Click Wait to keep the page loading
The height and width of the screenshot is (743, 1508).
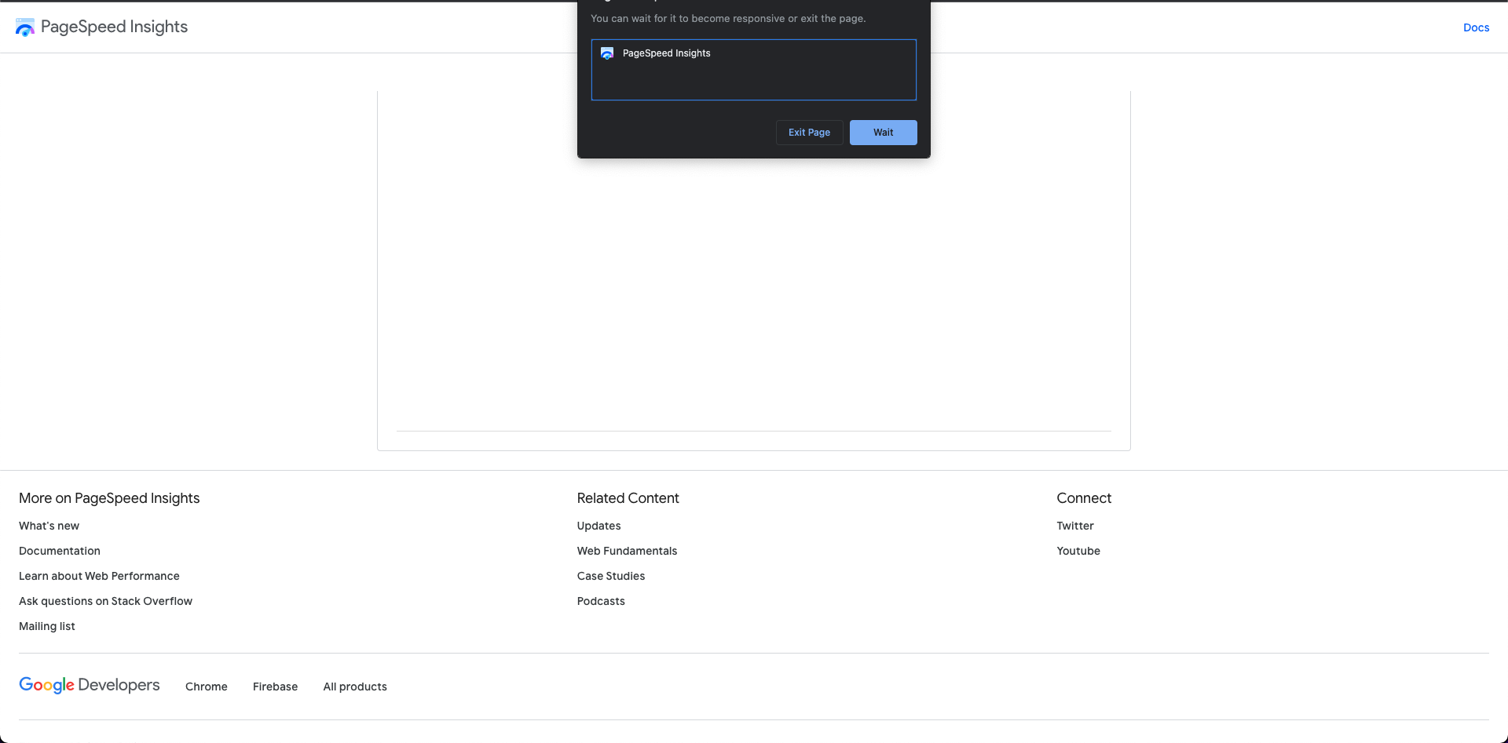point(883,132)
